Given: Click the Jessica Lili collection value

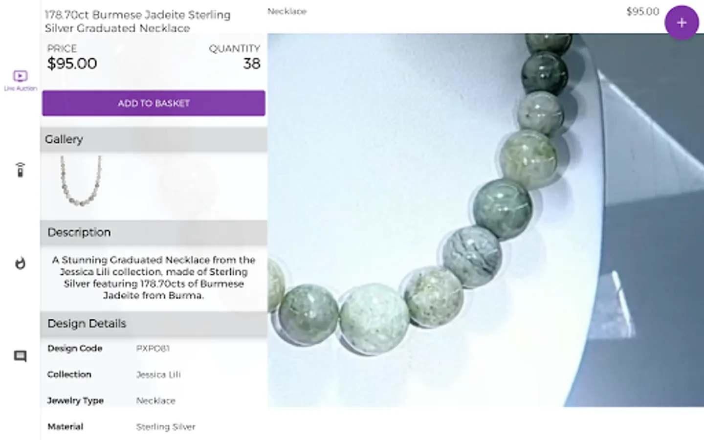Looking at the screenshot, I should point(158,374).
